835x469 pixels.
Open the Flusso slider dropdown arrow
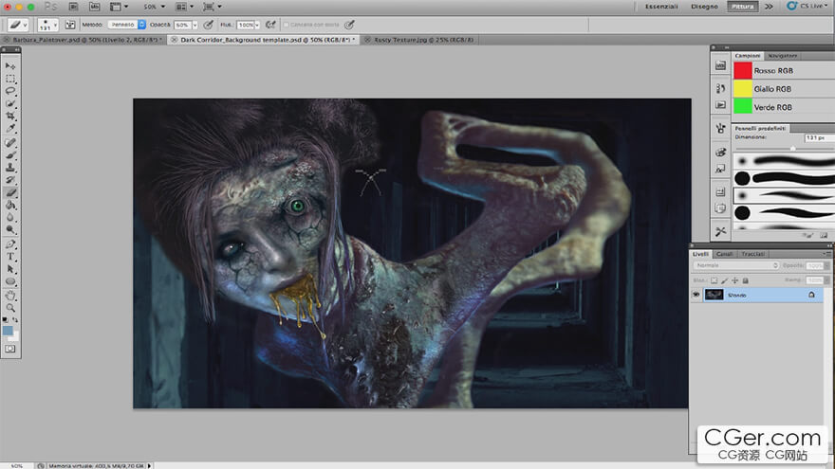pyautogui.click(x=257, y=25)
